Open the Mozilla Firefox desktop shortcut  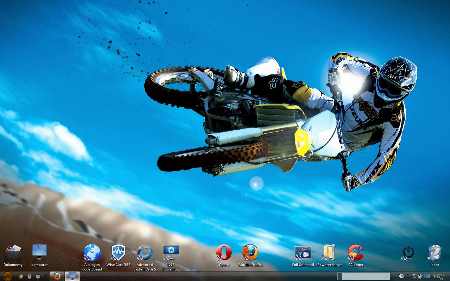click(x=250, y=253)
